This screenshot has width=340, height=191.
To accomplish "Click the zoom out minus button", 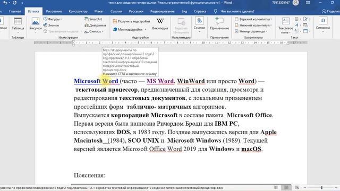I will coord(305,187).
